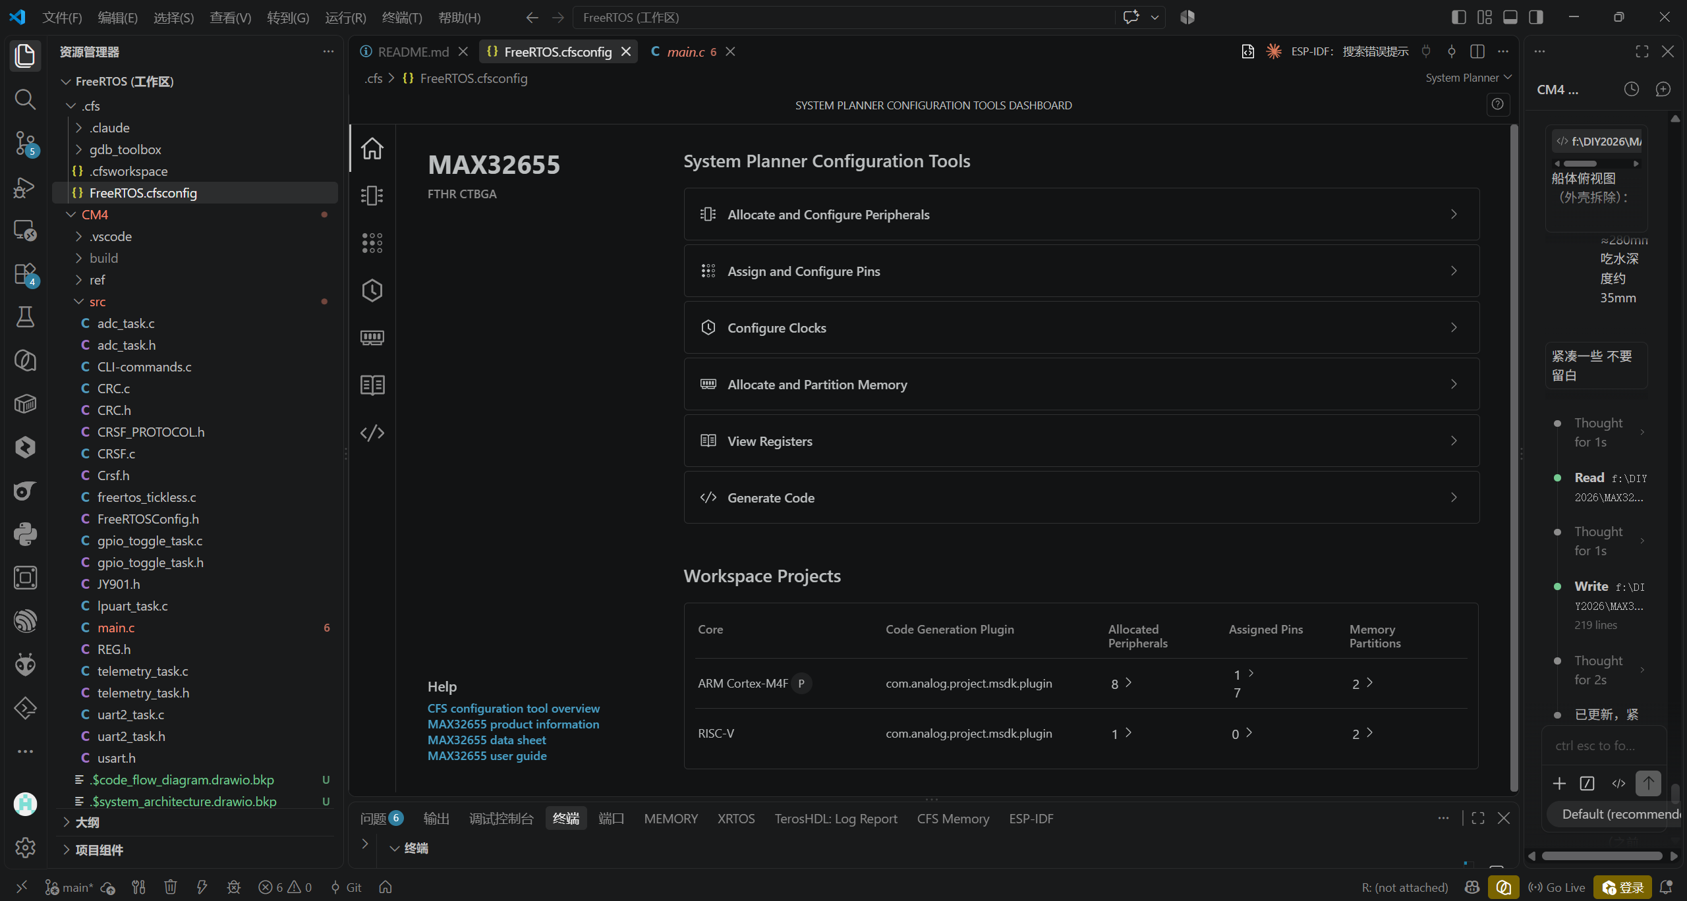
Task: Open Configure Clocks tool
Action: pos(1081,327)
